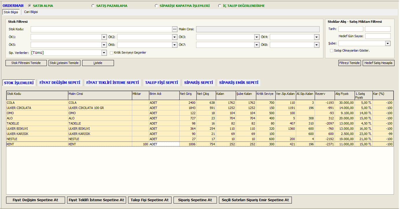Select SİPARİŞE KAPATMA İŞLEMLERİ radio option
Screen dimensions: 400x209
[x=156, y=5]
